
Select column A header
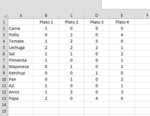pyautogui.click(x=21, y=16)
